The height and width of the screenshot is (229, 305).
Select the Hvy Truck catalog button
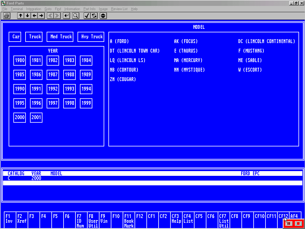coord(91,37)
